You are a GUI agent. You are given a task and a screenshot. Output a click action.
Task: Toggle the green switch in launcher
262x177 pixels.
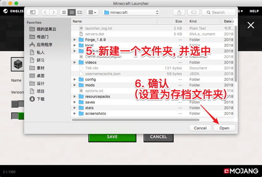18,116
